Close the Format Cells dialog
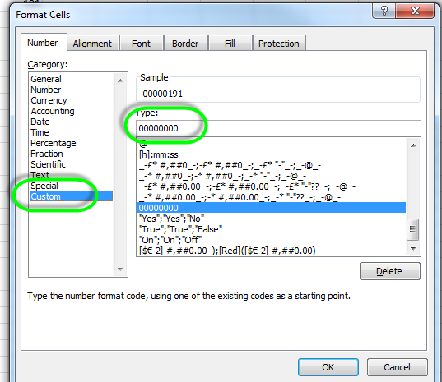The image size is (442, 382). coord(415,12)
